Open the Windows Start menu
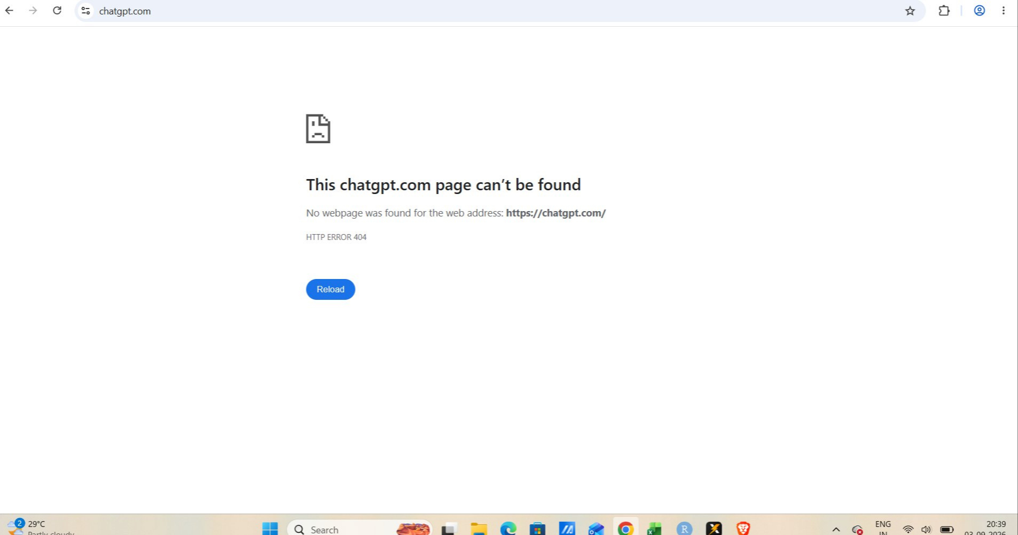 point(270,529)
